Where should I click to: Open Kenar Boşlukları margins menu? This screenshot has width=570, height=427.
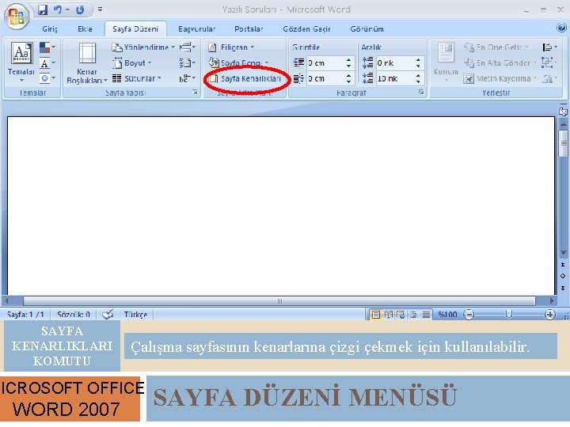click(x=87, y=62)
